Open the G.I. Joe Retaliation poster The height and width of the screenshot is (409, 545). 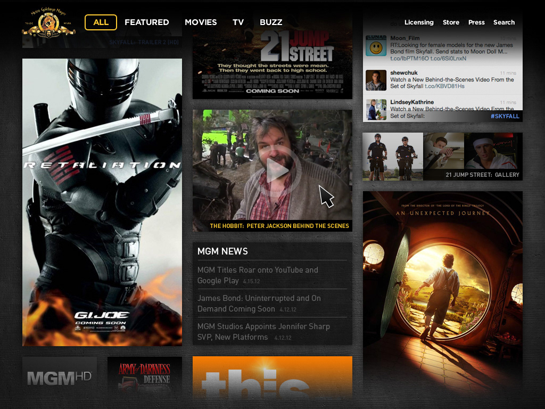[x=102, y=202]
